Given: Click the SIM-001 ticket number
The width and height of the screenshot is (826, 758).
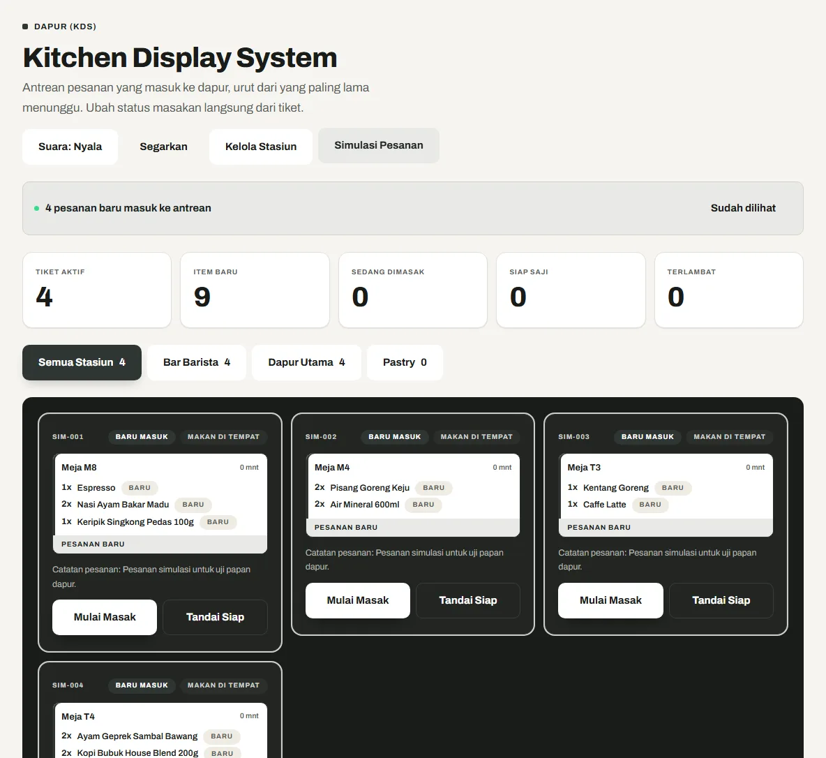Looking at the screenshot, I should 68,437.
